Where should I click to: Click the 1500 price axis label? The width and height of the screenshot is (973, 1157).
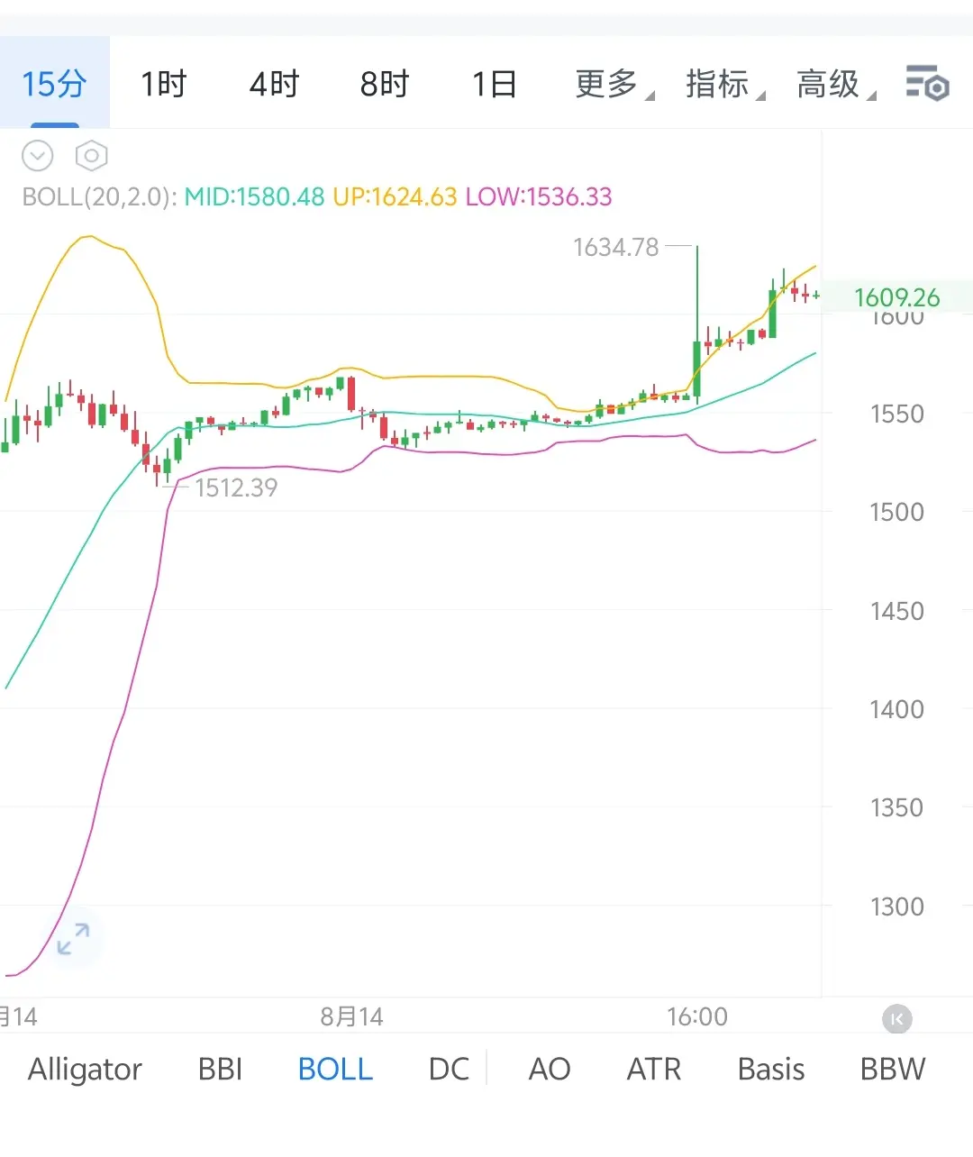click(896, 512)
